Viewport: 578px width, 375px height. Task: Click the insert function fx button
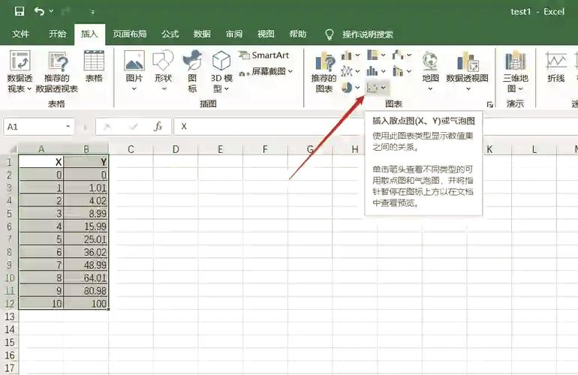tap(158, 127)
